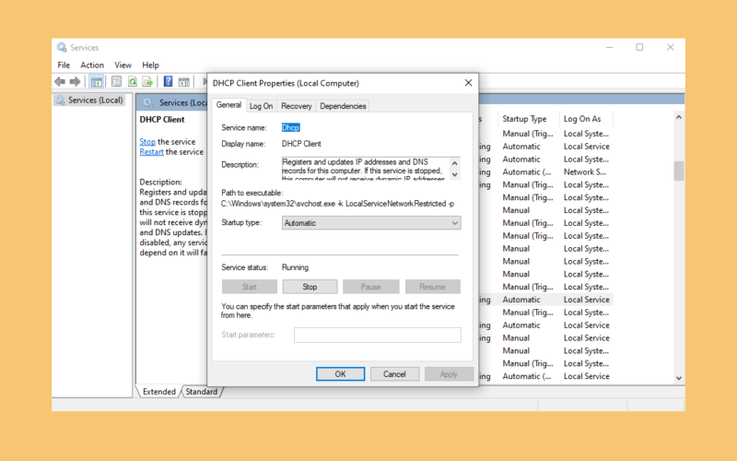Click the services list scrollbar thumb
Viewport: 737px width, 461px height.
[x=679, y=171]
